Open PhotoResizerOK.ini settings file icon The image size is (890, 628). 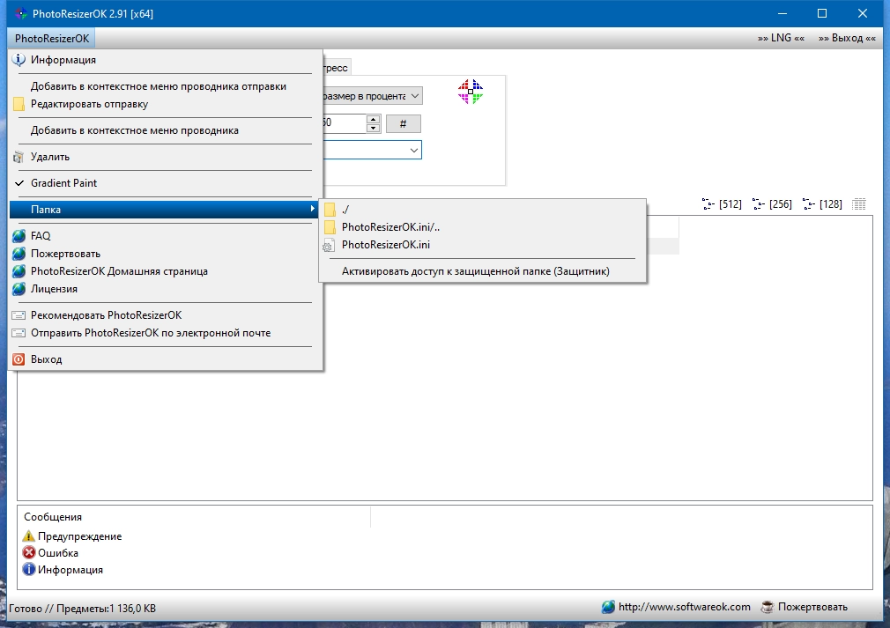pyautogui.click(x=330, y=245)
